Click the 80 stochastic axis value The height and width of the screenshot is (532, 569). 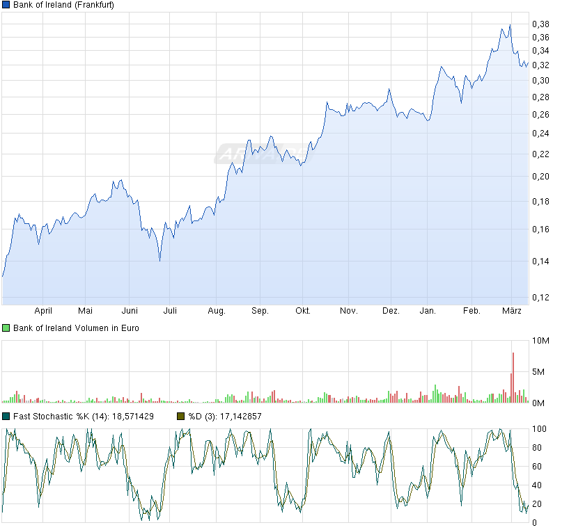[x=537, y=448]
